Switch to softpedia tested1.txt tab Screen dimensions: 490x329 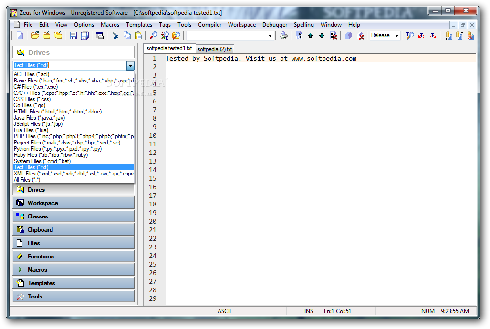[x=169, y=49]
